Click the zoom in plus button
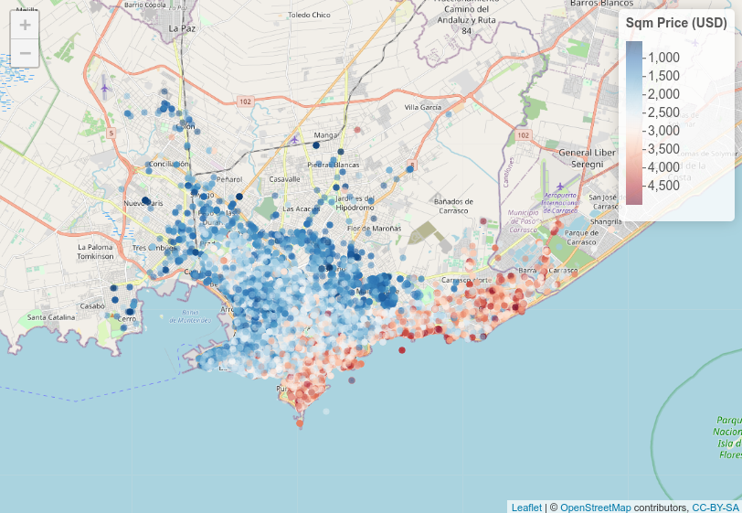This screenshot has width=742, height=513. 25,25
